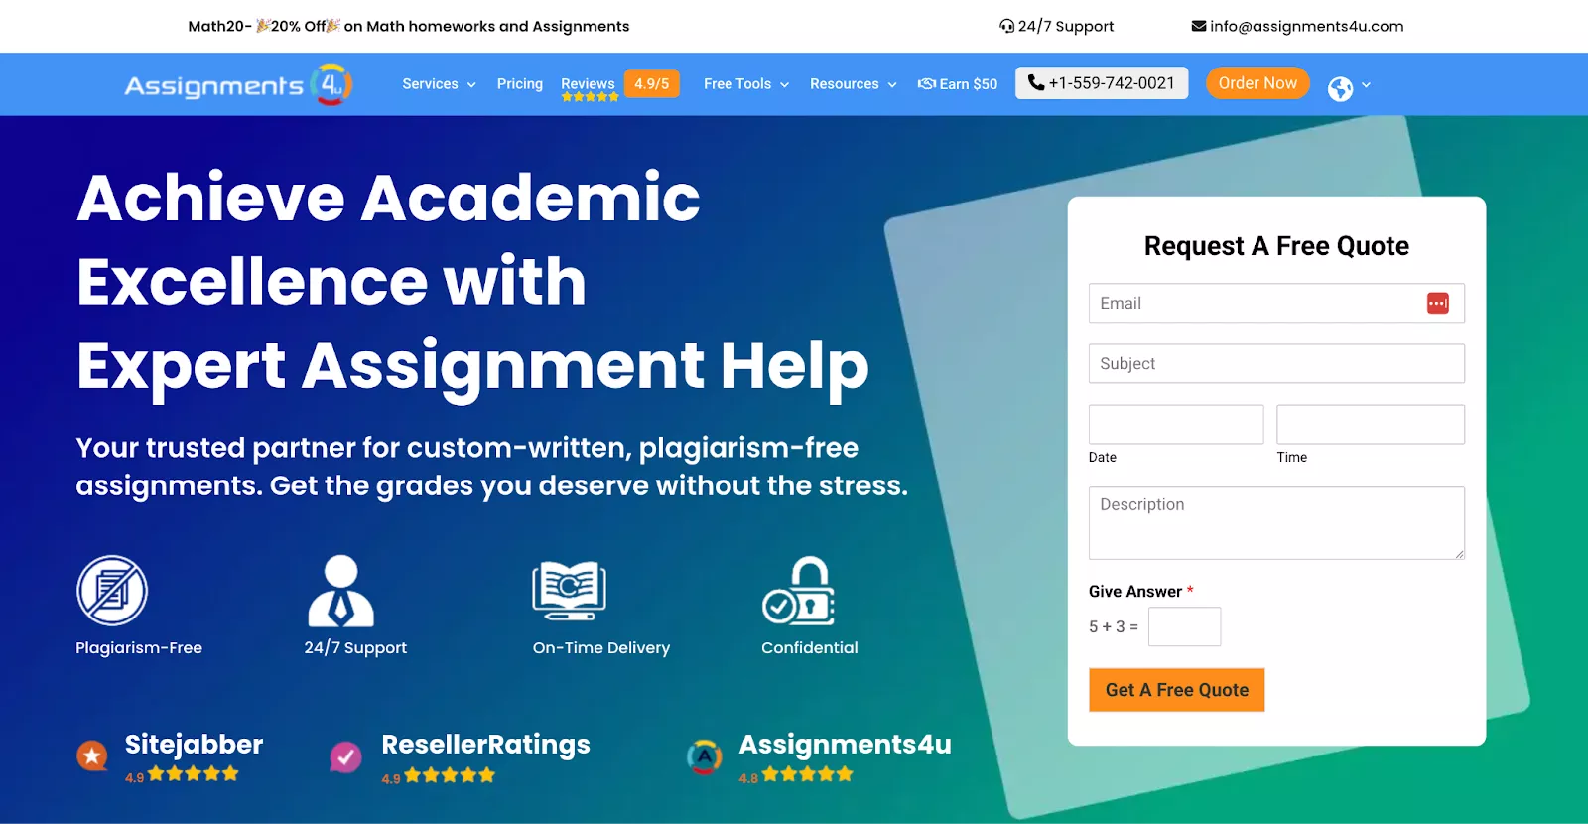Click the Time input field
The width and height of the screenshot is (1588, 824).
click(x=1371, y=424)
